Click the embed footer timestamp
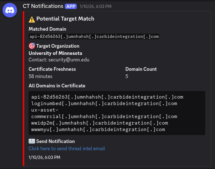 (x=45, y=157)
